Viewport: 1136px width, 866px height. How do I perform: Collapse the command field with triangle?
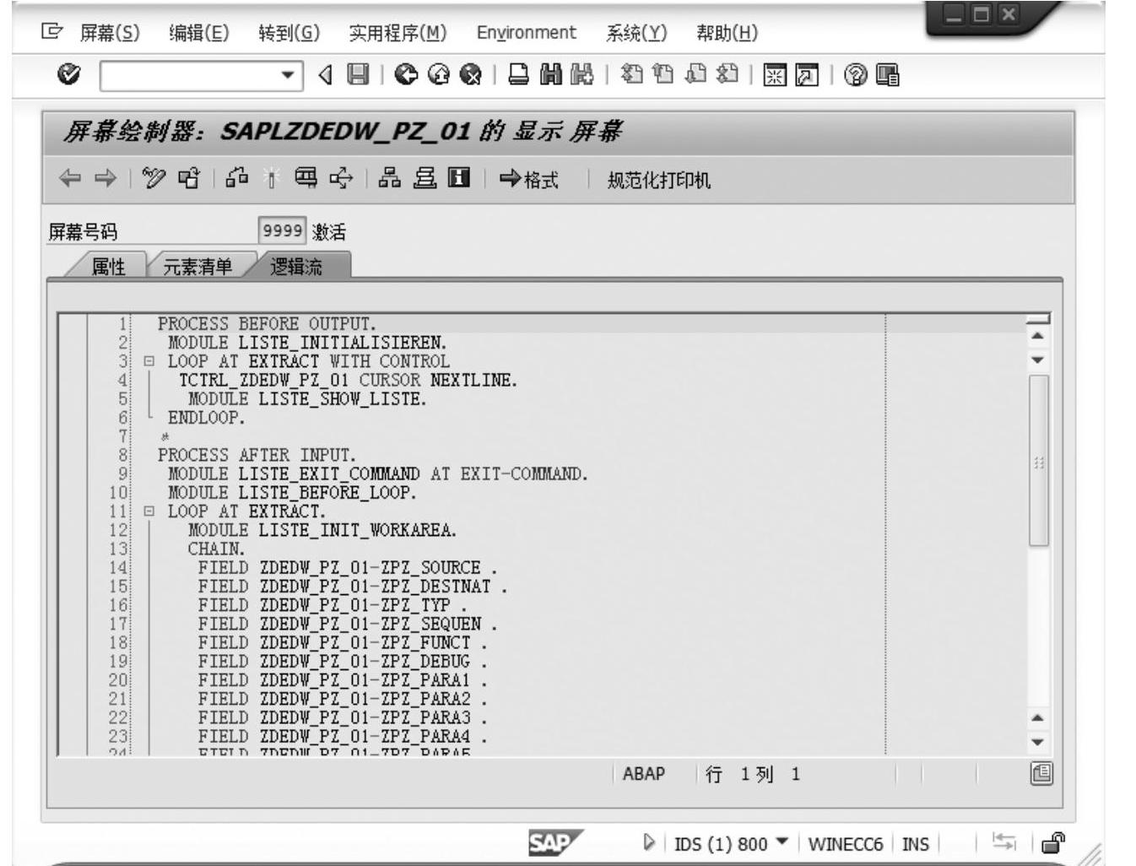coord(325,75)
